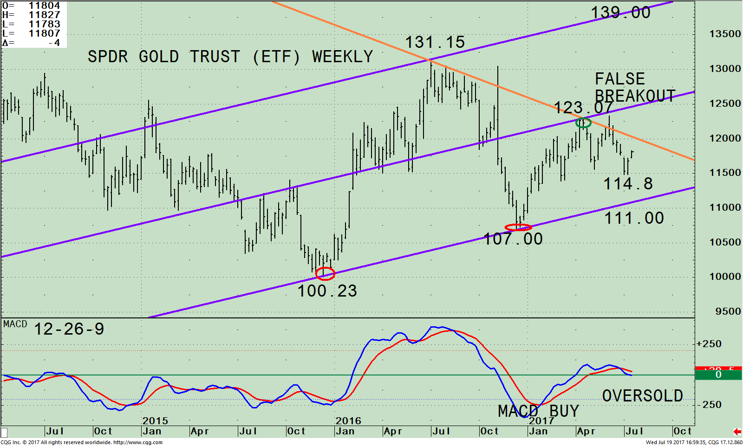Click the Low value 11783 in quote box
Screen dimensions: 743x446
point(45,25)
